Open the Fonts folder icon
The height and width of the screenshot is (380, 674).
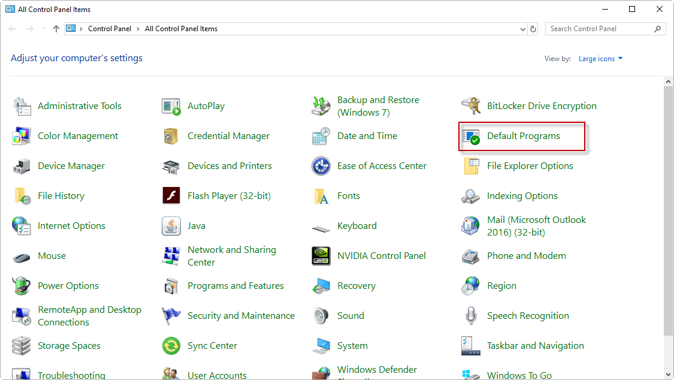[x=321, y=196]
